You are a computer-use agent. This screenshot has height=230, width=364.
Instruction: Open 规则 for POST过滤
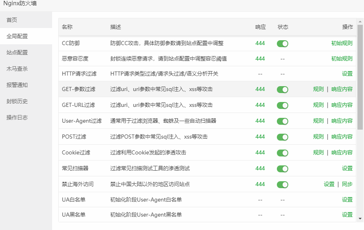click(318, 137)
